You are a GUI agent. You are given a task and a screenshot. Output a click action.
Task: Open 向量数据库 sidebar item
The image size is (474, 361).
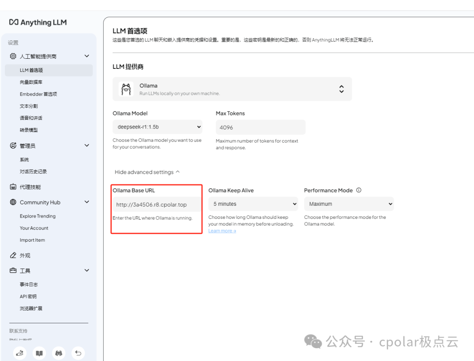click(31, 82)
